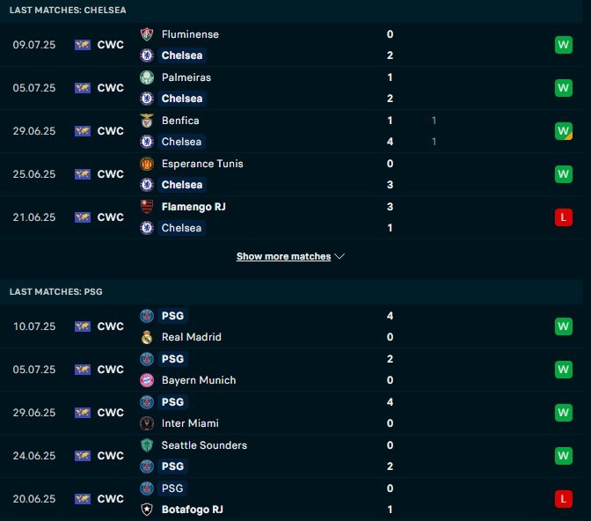Click the Bayern Munich crest
Viewport: 591px width, 521px height.
coord(147,380)
